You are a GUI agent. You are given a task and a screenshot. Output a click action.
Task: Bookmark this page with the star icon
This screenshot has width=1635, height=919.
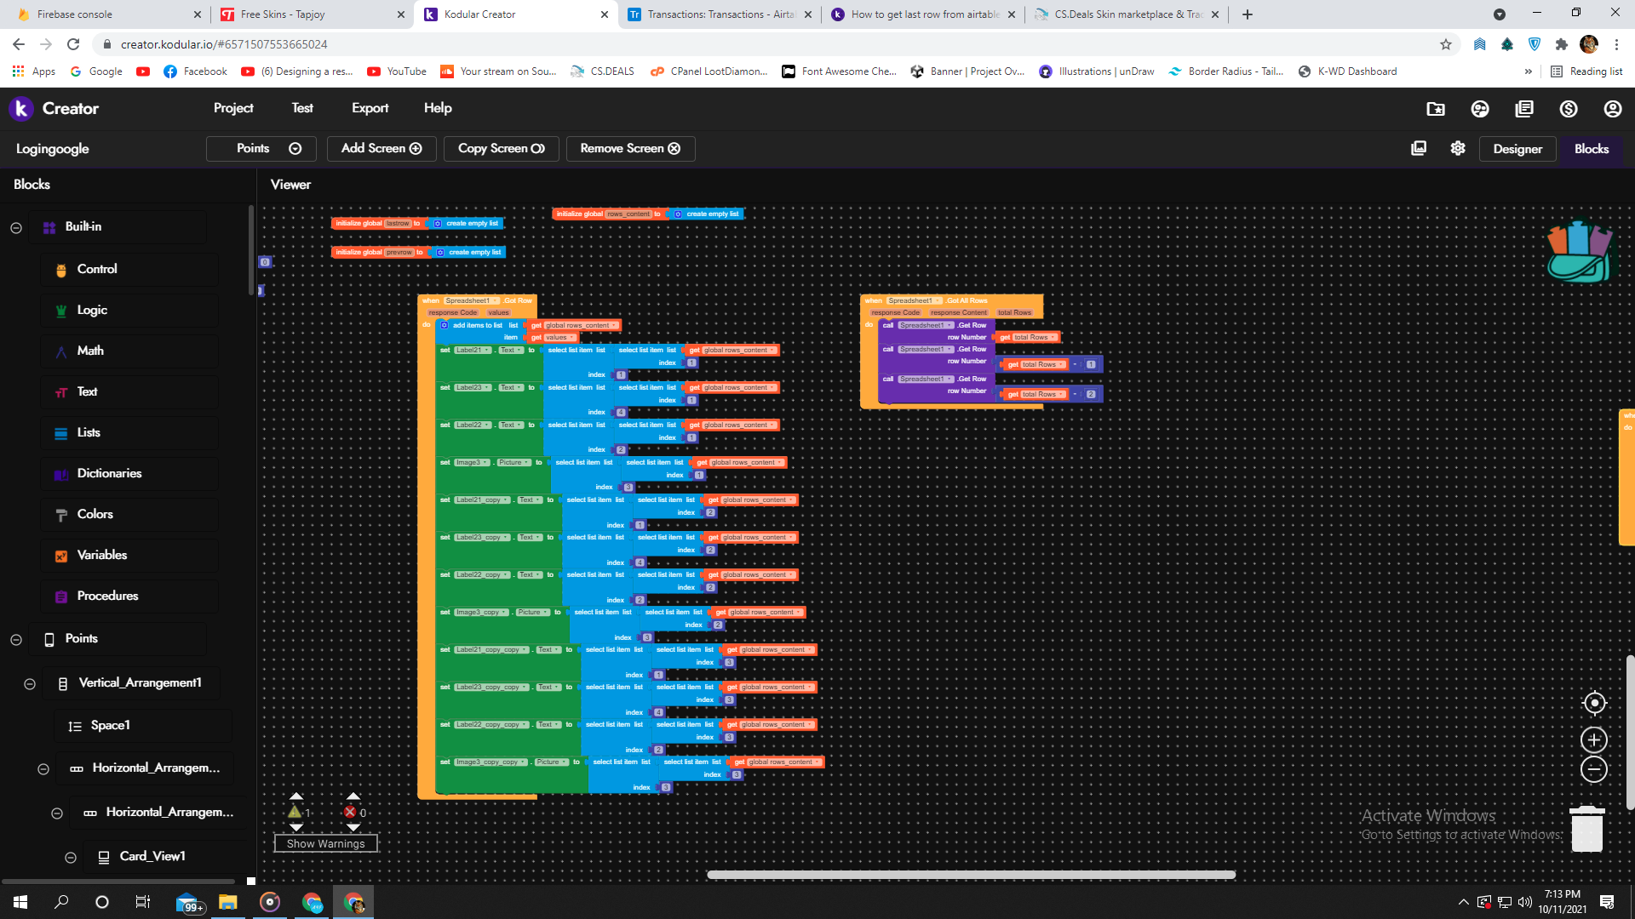coord(1446,44)
